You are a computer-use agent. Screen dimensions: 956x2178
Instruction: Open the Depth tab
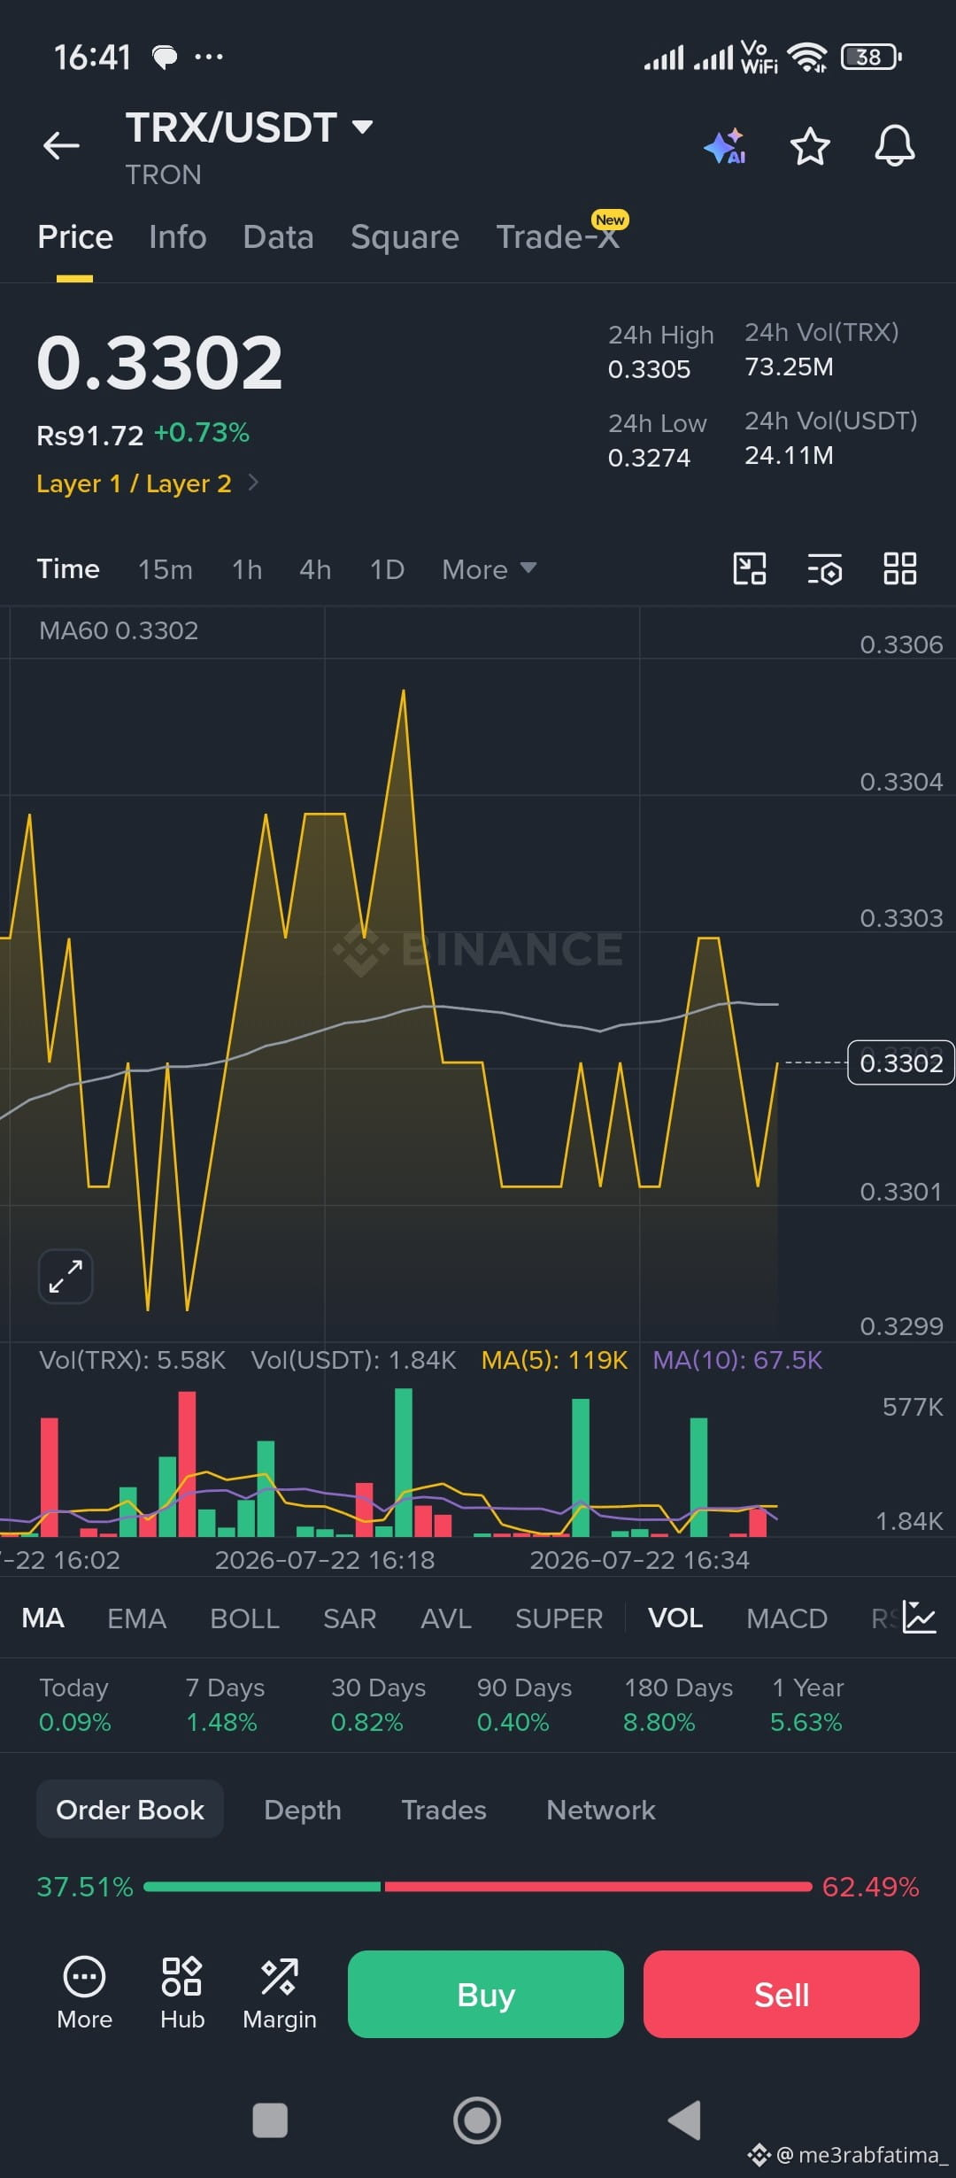click(x=303, y=1810)
